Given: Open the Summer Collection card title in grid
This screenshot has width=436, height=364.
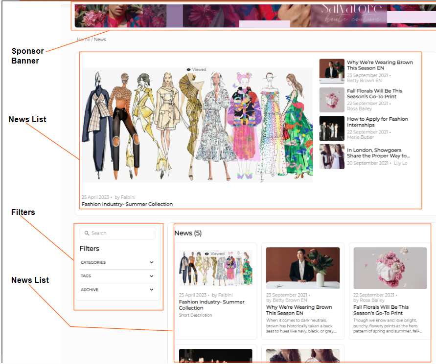Looking at the screenshot, I should coord(211,305).
